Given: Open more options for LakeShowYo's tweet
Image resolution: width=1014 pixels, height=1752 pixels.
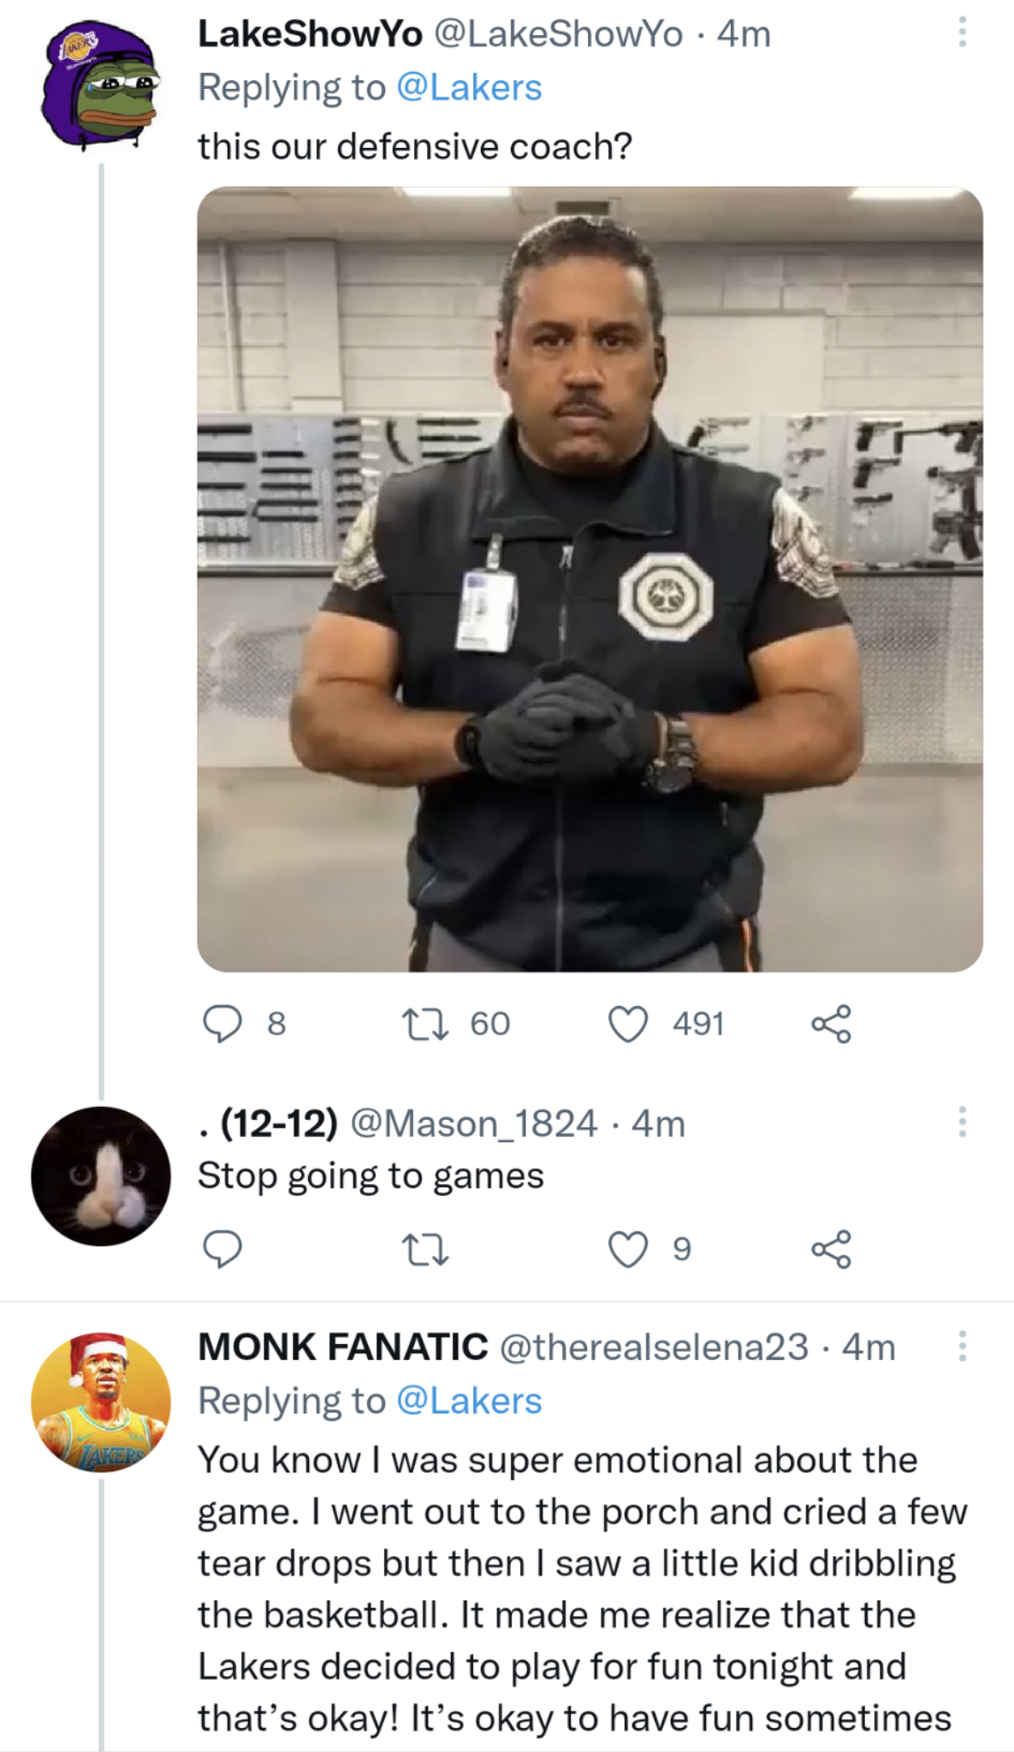Looking at the screenshot, I should coord(962,33).
